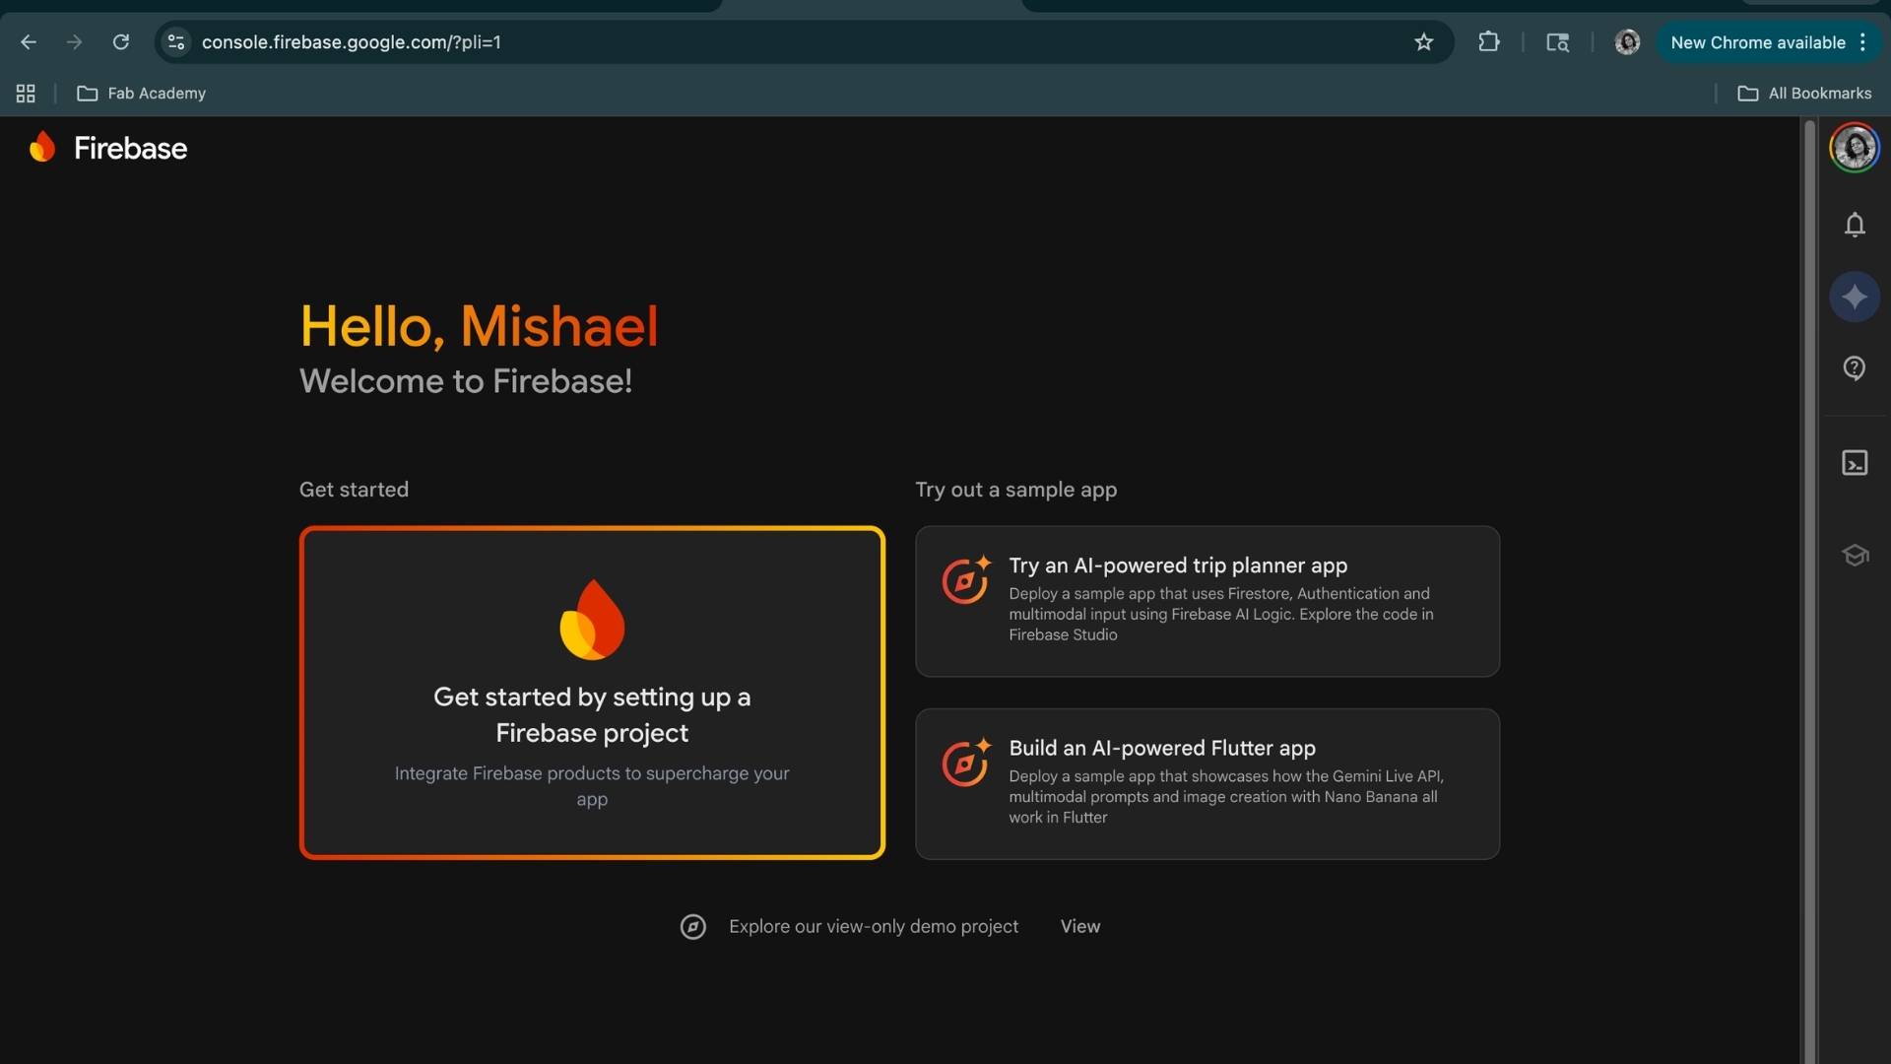
Task: Open the All Bookmarks folder
Action: pos(1804,94)
